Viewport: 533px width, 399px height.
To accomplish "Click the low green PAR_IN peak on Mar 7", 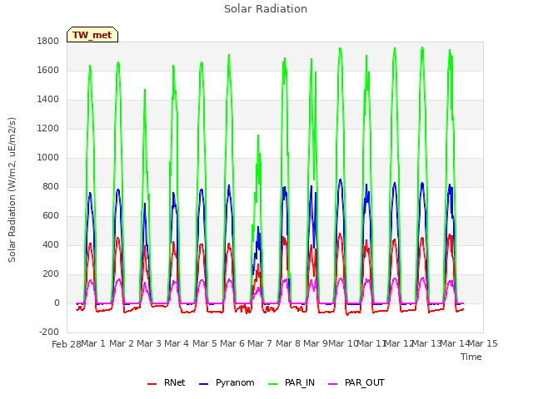I will (x=258, y=135).
